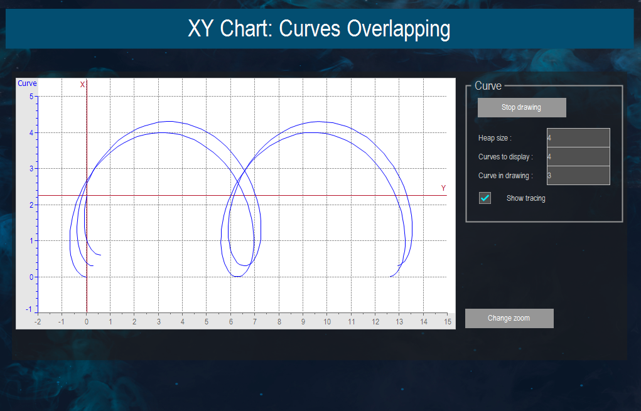The image size is (641, 411).
Task: Click the Curve group panel header
Action: 488,86
